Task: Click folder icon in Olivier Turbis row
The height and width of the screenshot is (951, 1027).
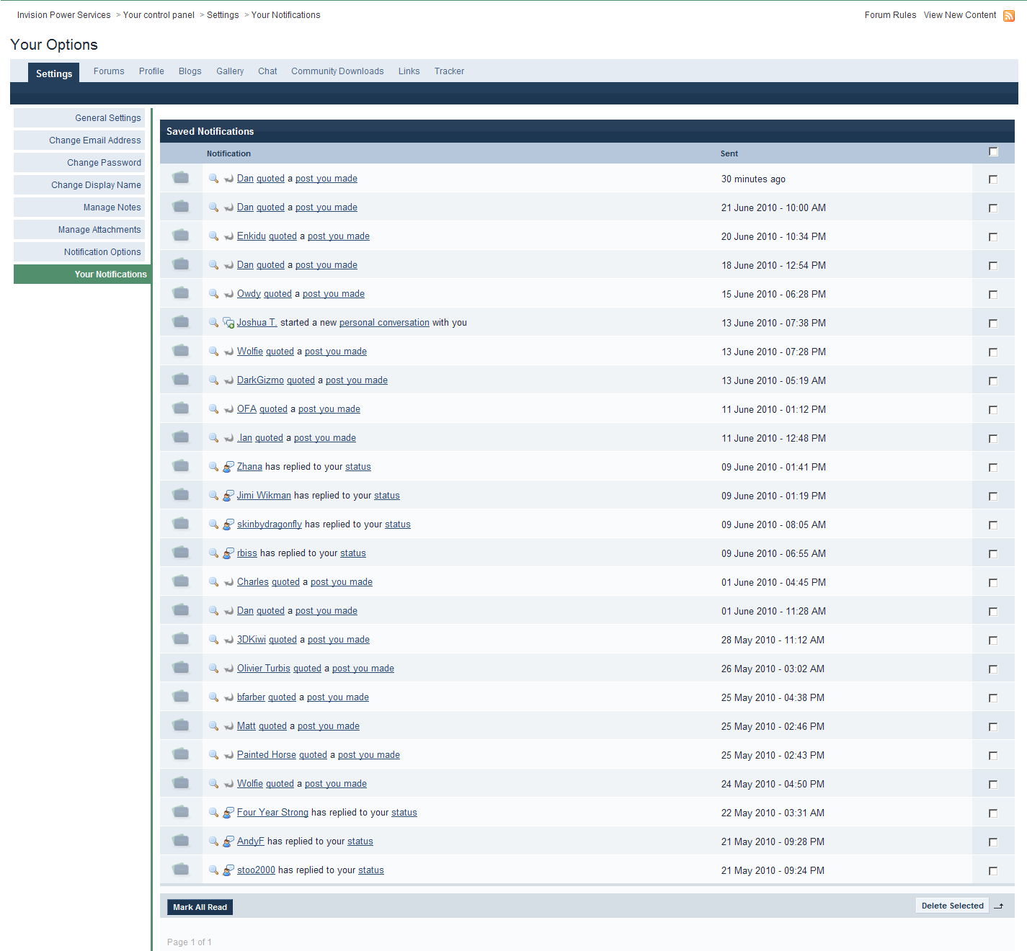Action: 181,667
